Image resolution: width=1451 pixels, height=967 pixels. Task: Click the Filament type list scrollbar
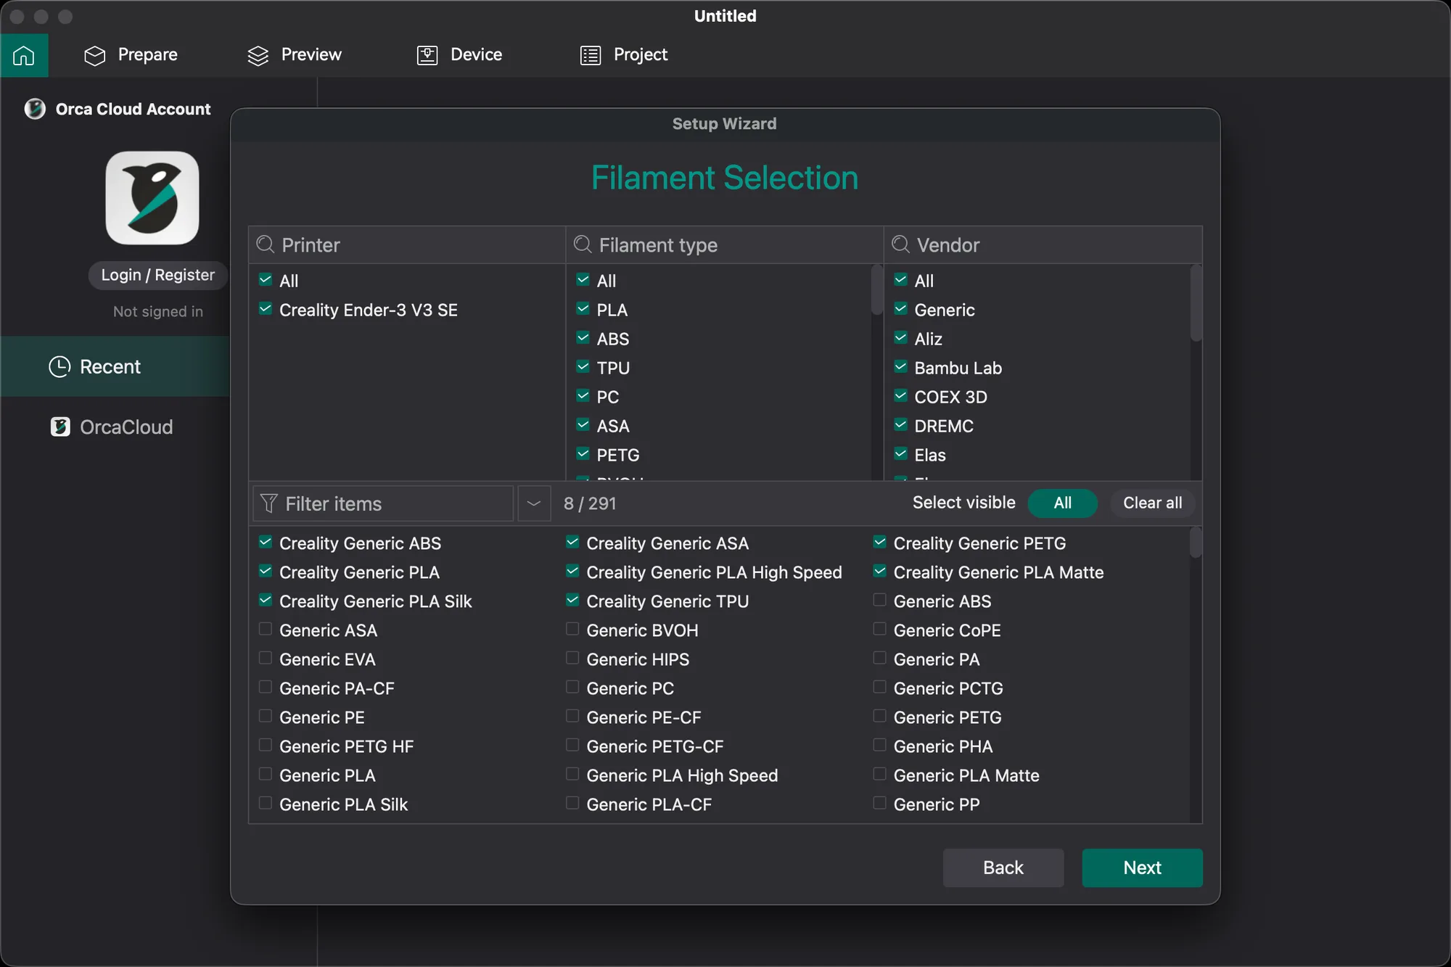[x=877, y=290]
